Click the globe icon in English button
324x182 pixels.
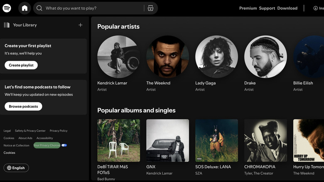(9, 168)
